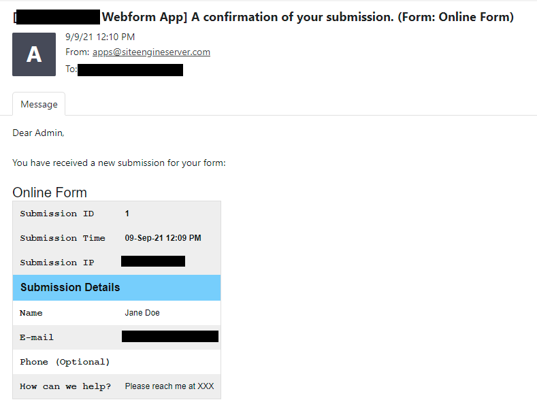
Task: Click the Name value Jane Doe
Action: click(x=142, y=313)
